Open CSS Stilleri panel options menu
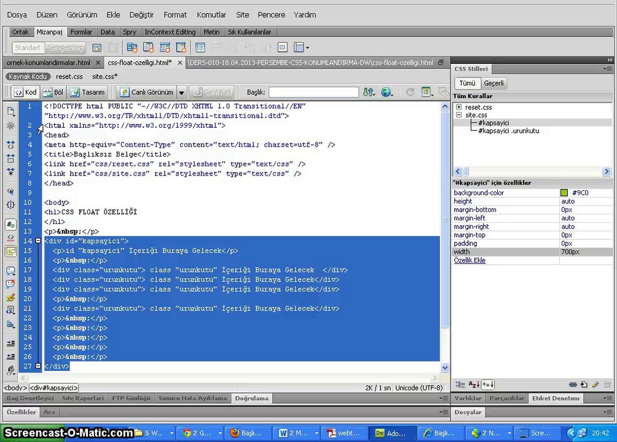Screen dimensions: 617x442 click(608, 69)
